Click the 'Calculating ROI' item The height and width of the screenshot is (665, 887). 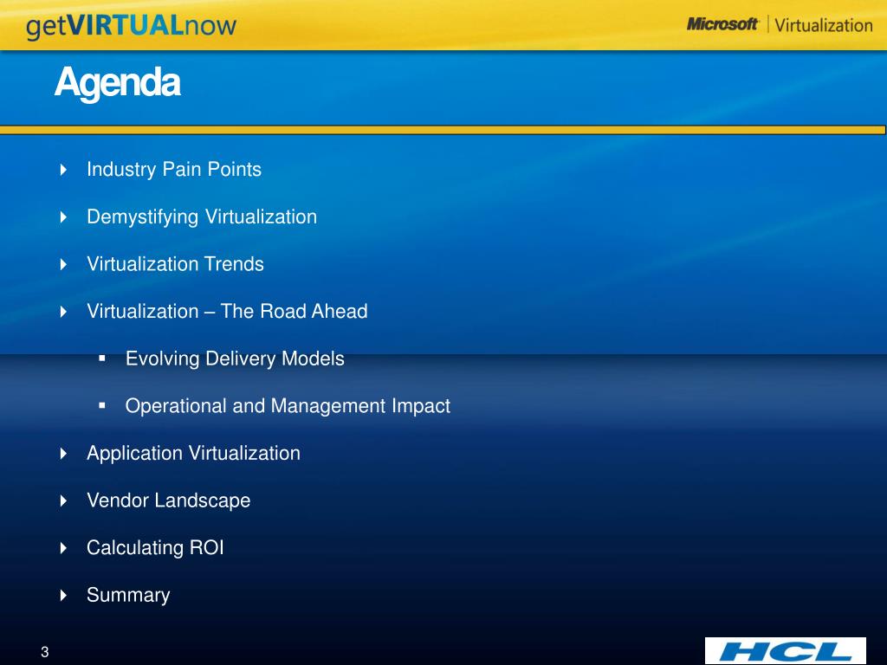(x=155, y=547)
